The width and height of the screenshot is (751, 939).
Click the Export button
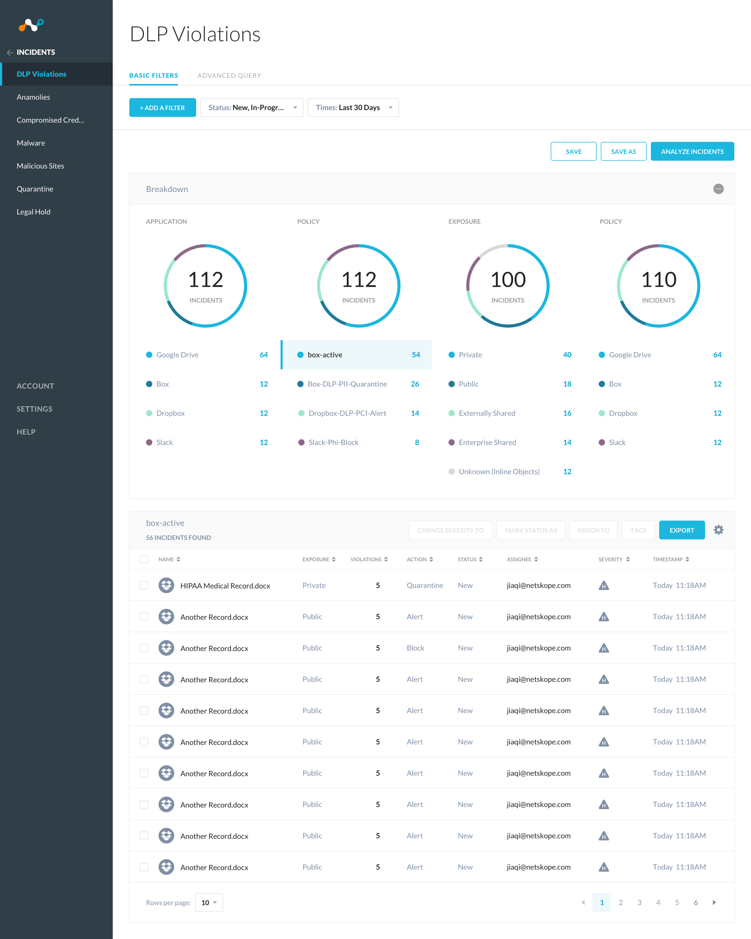pos(682,530)
